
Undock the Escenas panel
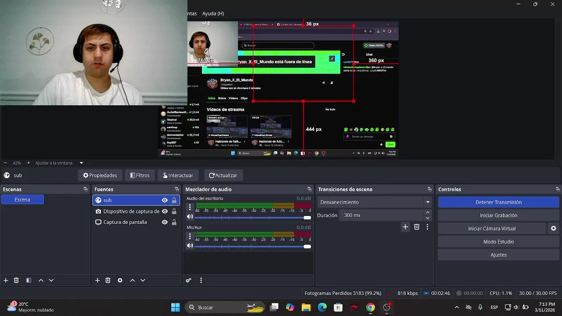pos(86,189)
